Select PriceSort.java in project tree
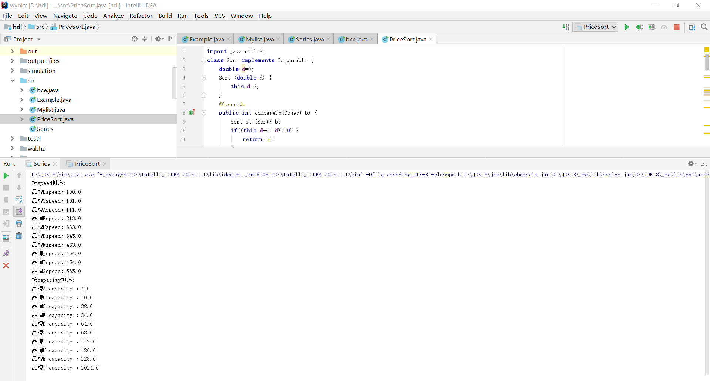This screenshot has height=381, width=710. click(x=55, y=119)
